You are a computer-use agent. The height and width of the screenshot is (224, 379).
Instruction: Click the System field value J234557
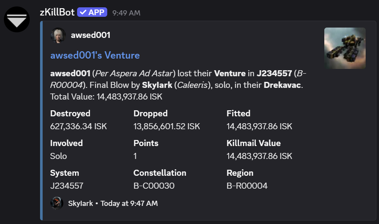tap(66, 186)
